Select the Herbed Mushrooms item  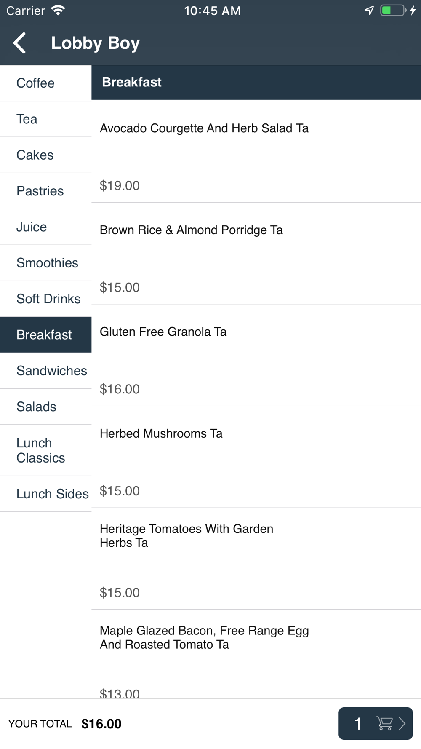[x=256, y=457]
